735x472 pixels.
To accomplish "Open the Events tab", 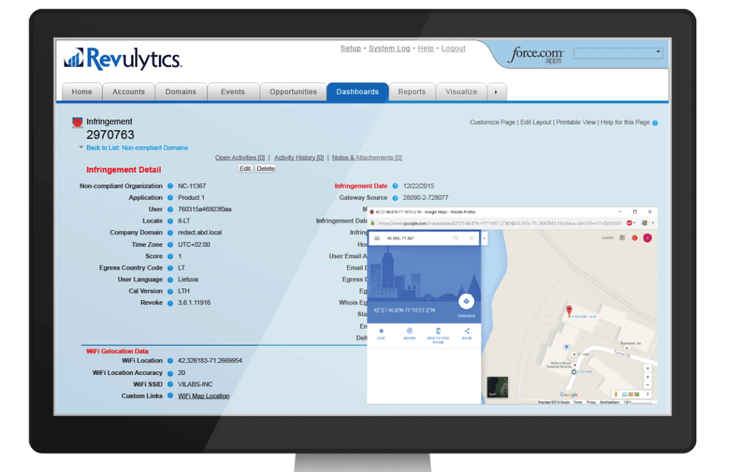I will 233,92.
